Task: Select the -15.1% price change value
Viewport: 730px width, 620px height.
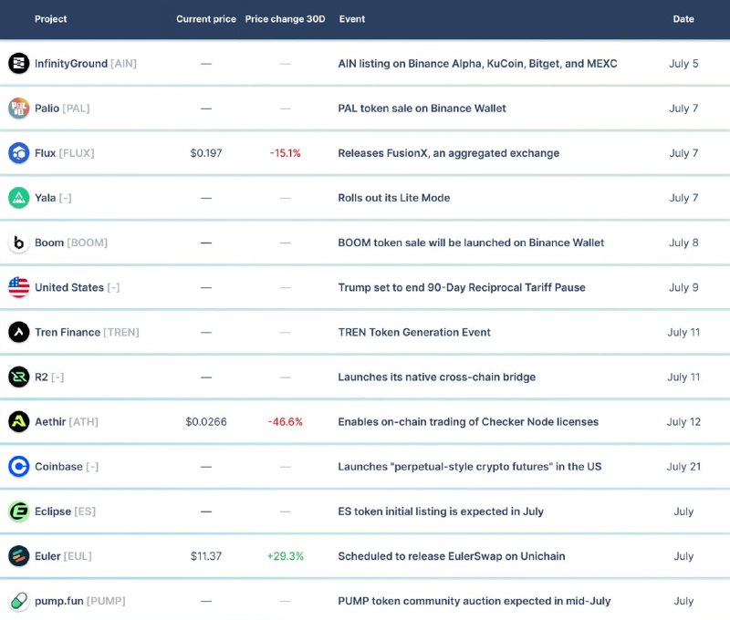Action: coord(285,153)
